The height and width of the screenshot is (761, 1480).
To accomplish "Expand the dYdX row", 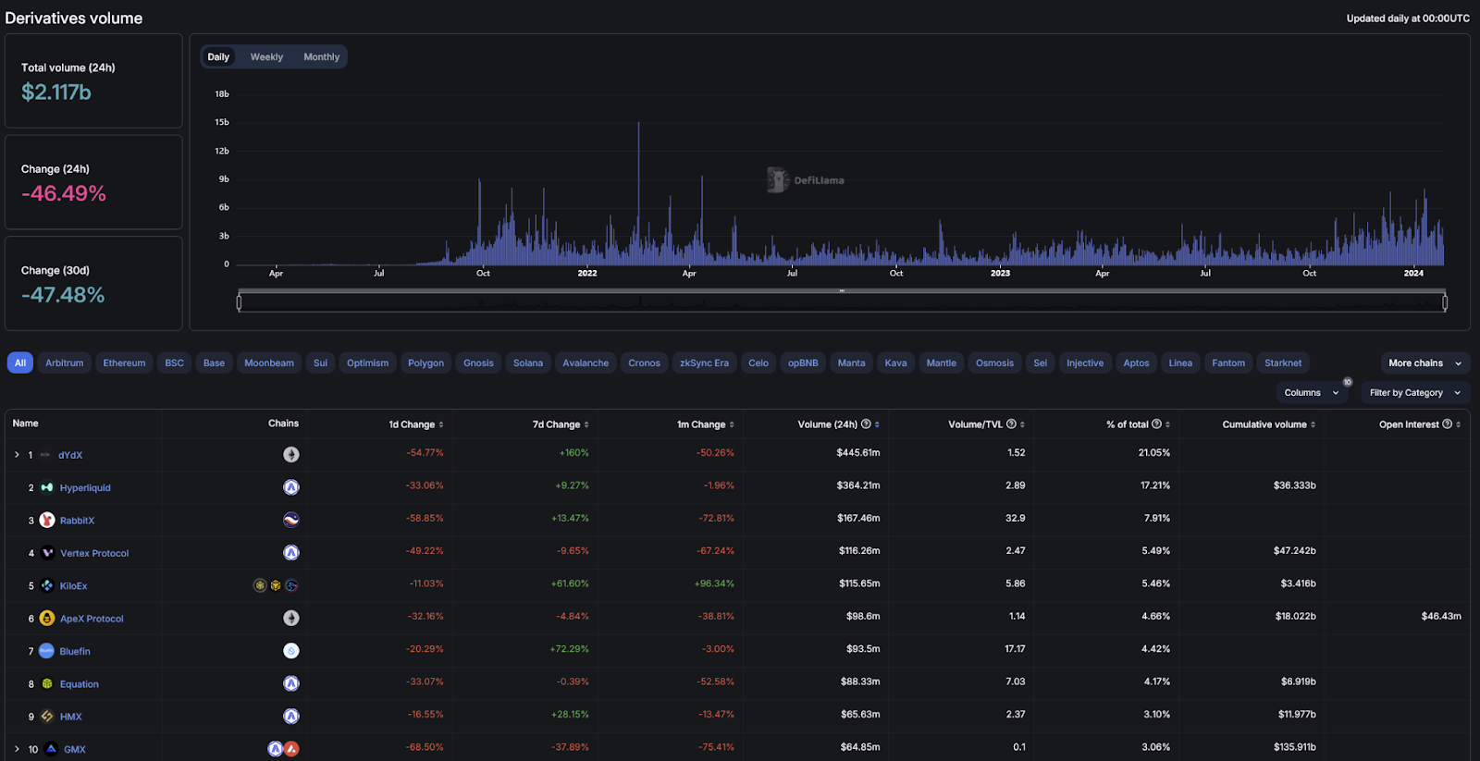I will (x=17, y=455).
